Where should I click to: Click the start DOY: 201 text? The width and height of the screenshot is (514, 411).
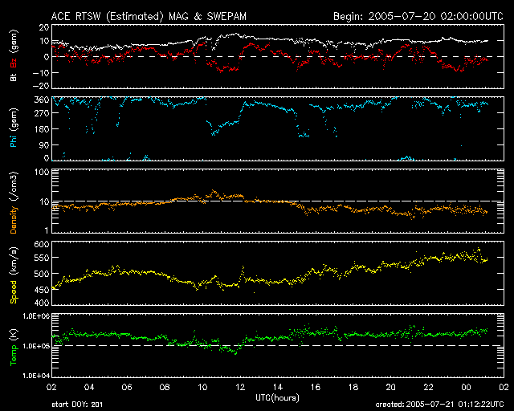coord(78,405)
